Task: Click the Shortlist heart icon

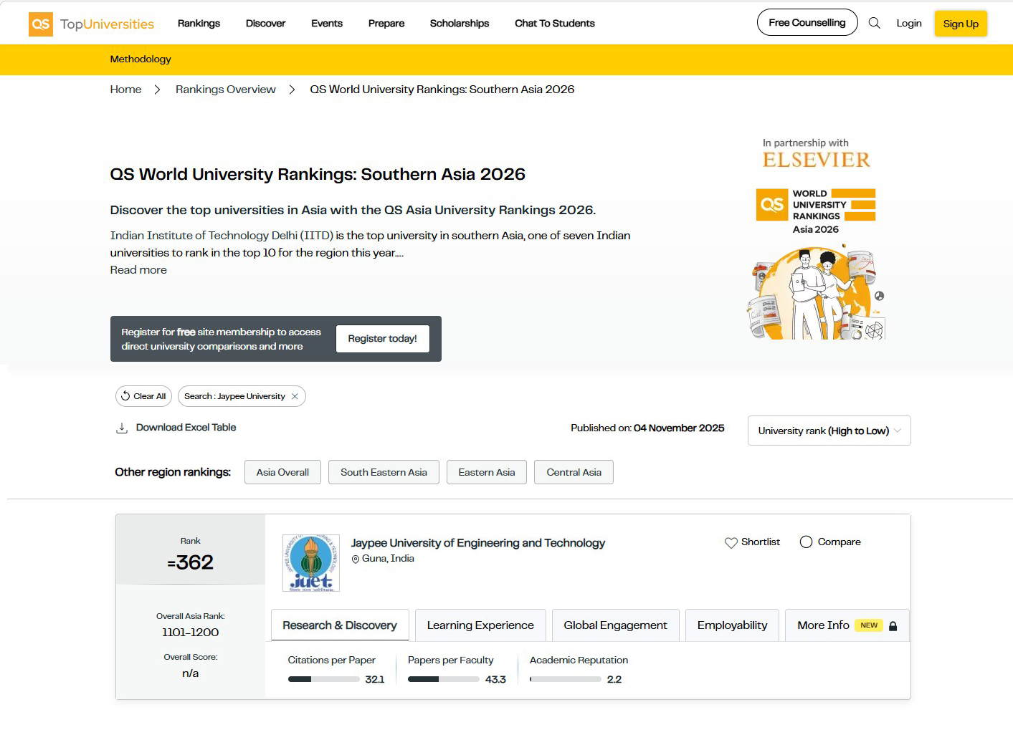Action: click(731, 542)
